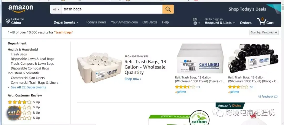284x125 pixels.
Task: Click the Shop now link
Action: pyautogui.click(x=133, y=79)
